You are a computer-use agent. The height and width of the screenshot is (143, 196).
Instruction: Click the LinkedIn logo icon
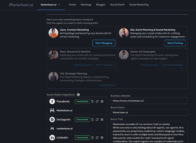point(52,138)
